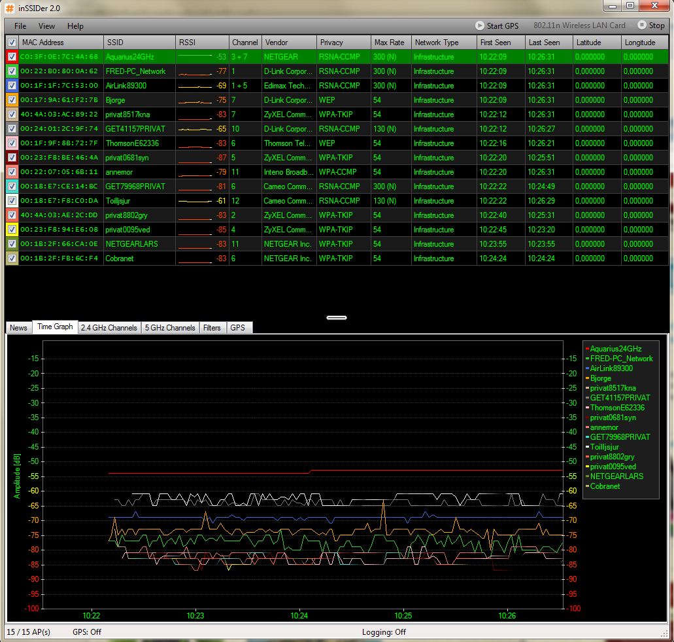The width and height of the screenshot is (674, 642).
Task: Sort by Vendor column header
Action: click(x=290, y=42)
